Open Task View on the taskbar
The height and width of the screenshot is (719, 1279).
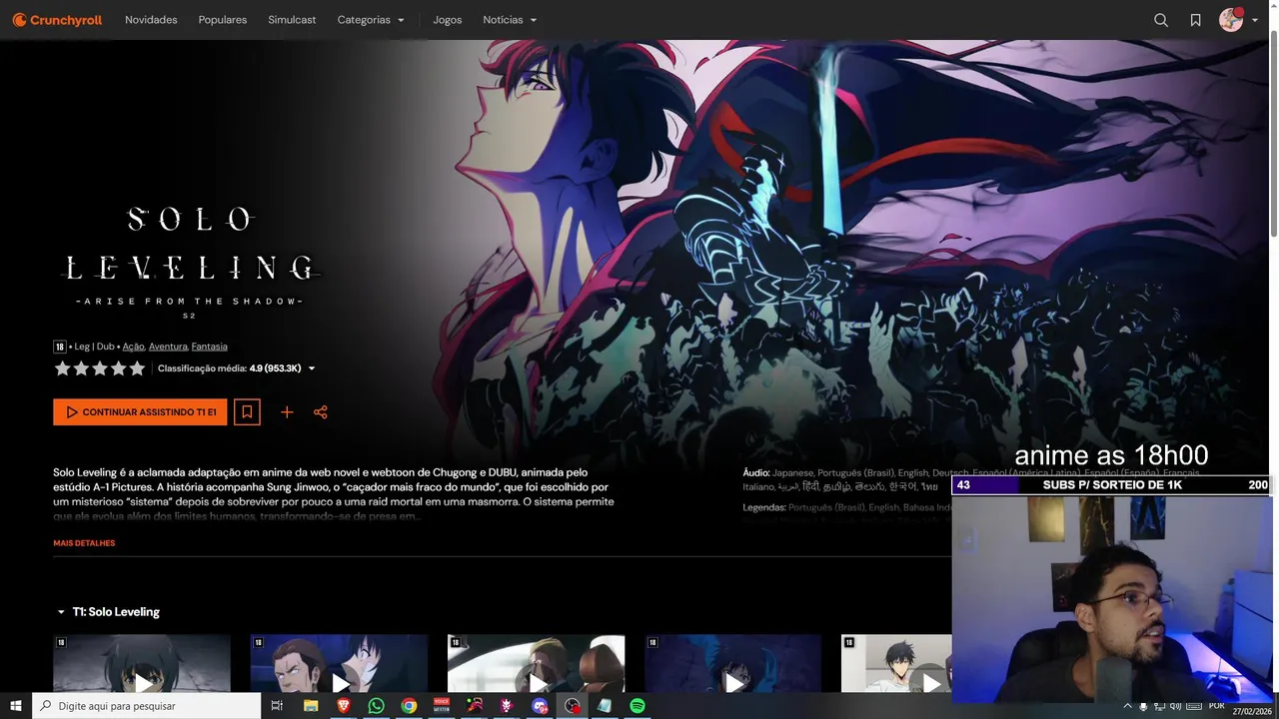coord(278,706)
